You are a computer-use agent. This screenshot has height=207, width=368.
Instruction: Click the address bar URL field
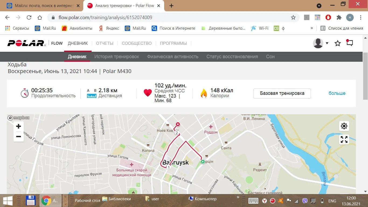pyautogui.click(x=172, y=18)
